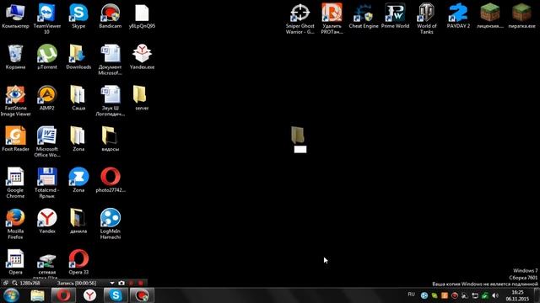Select the Foxit Reader shortcut

tap(15, 139)
